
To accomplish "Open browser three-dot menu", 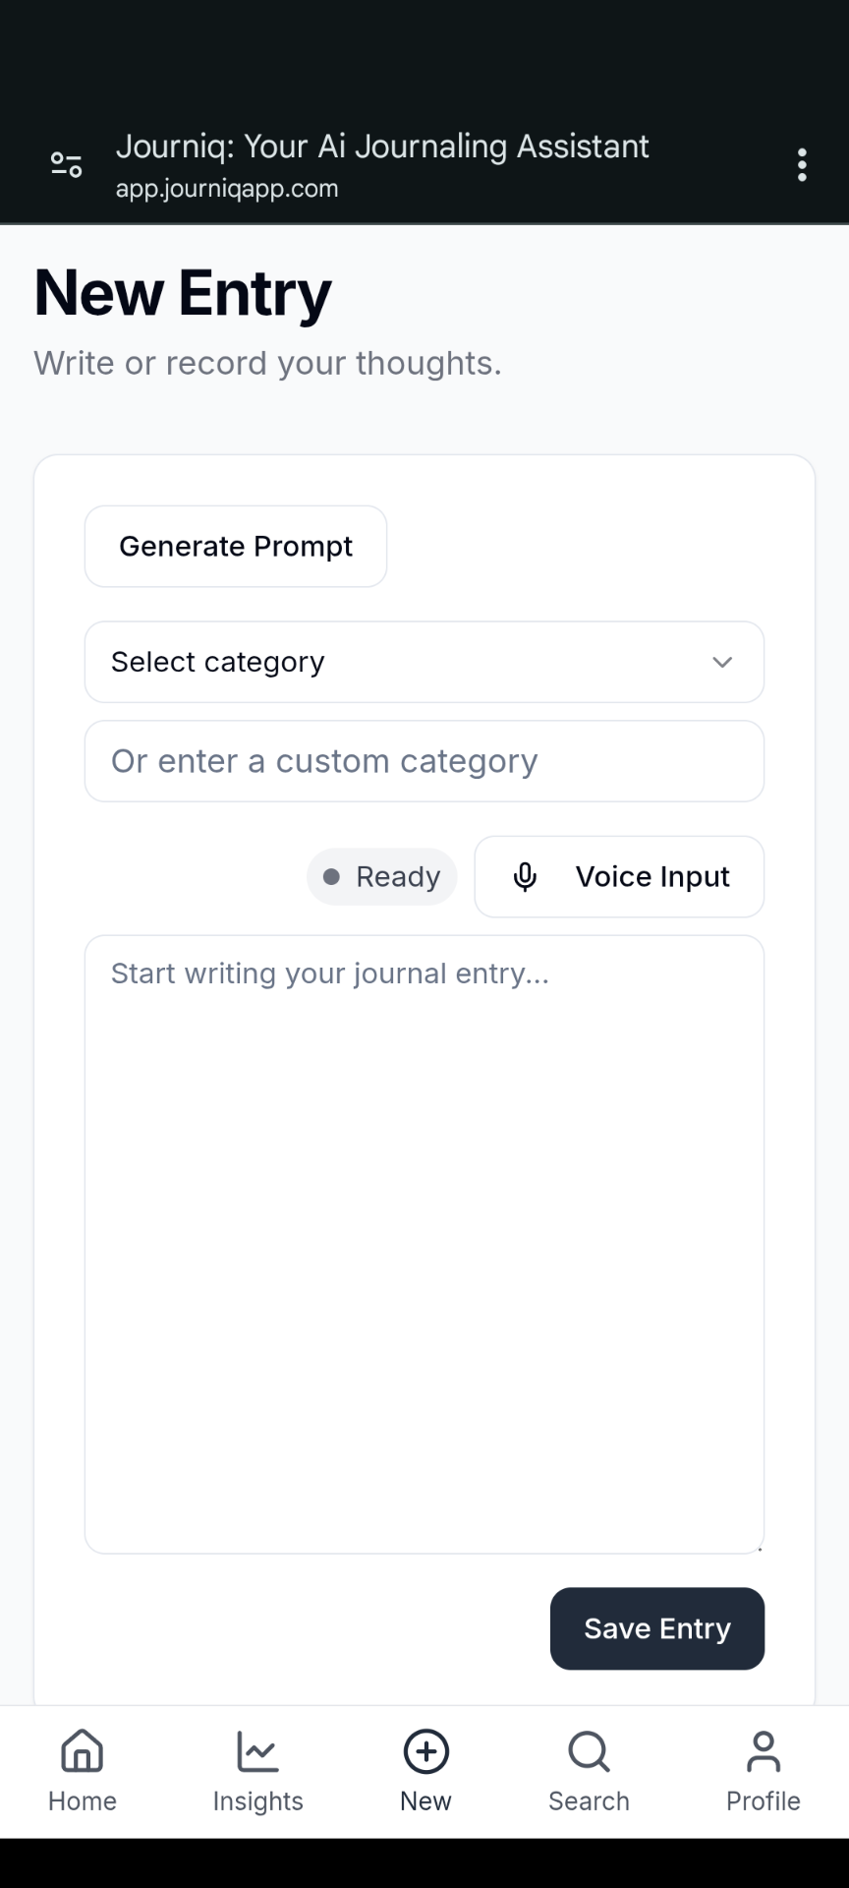I will 802,165.
